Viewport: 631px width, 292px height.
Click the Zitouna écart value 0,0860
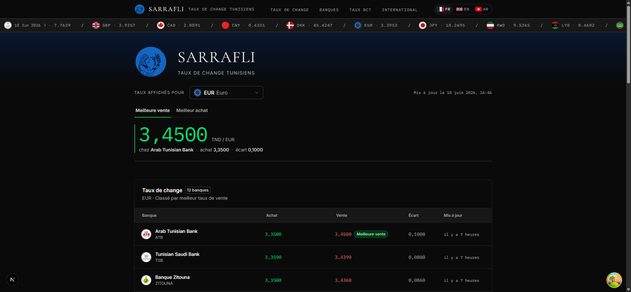(x=417, y=280)
